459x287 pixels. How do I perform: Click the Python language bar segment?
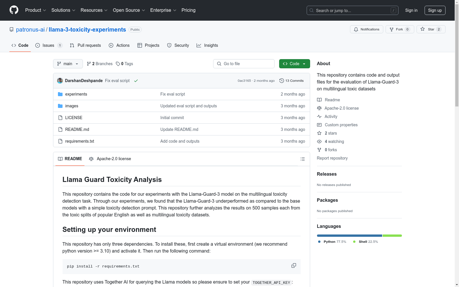(x=349, y=236)
